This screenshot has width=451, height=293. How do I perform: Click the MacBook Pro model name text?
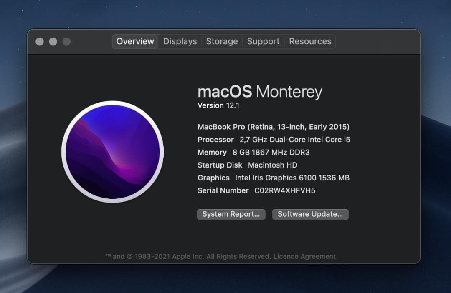[273, 127]
